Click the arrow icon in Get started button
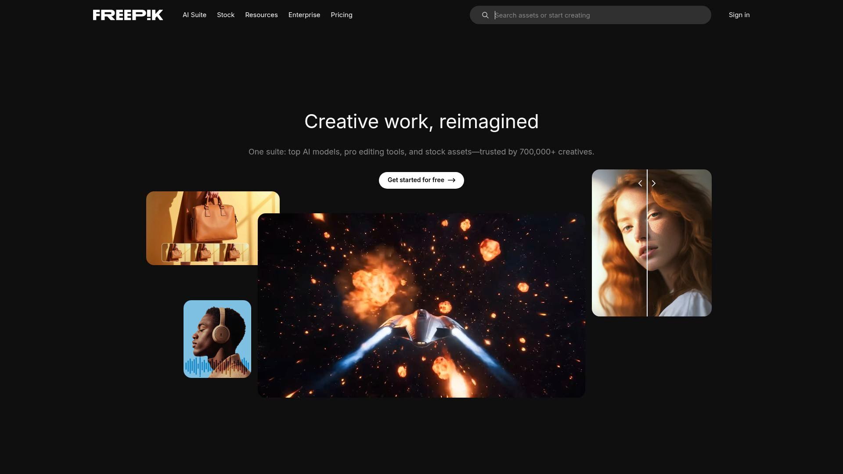This screenshot has width=843, height=474. click(x=451, y=180)
